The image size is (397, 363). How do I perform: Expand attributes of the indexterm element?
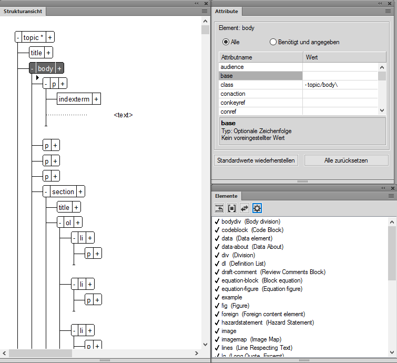coord(97,99)
